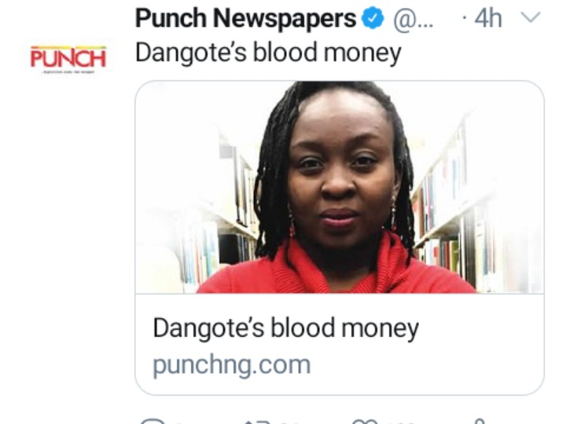
Task: Select the tweet text above the card
Action: pos(268,53)
